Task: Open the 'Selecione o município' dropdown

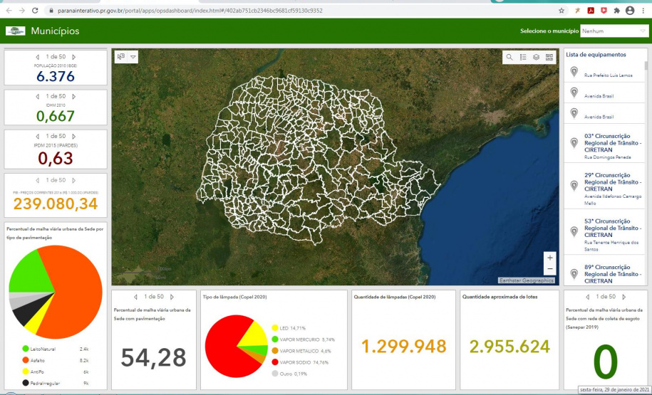Action: [x=613, y=31]
